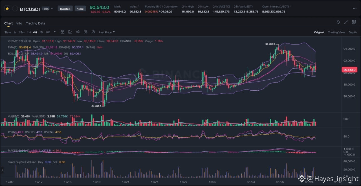Screen dimensions: 361x186
Task: Expand the additional intervals dropdown arrow
Action: [54, 32]
